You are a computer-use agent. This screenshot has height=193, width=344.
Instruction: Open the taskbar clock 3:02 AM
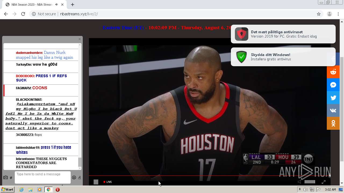point(330,190)
